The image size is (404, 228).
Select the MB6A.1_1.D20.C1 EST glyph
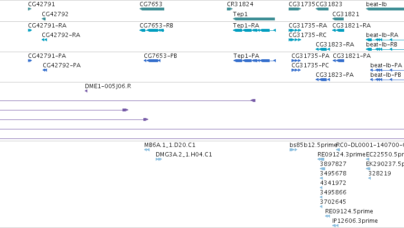coord(147,150)
